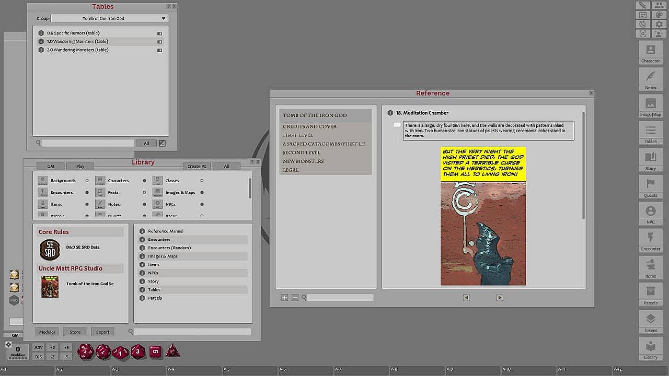Open the Combat Tracker sword icon
The width and height of the screenshot is (669, 376).
coord(643,5)
